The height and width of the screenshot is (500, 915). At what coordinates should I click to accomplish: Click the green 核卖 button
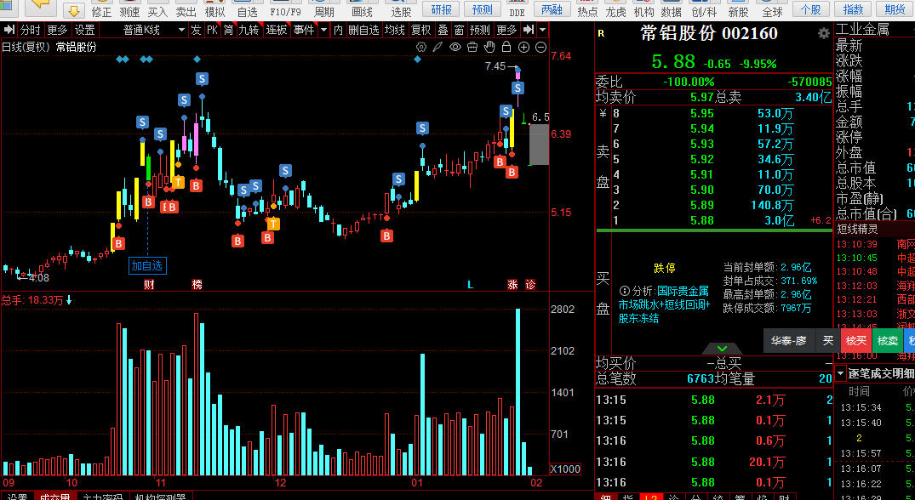click(x=887, y=341)
